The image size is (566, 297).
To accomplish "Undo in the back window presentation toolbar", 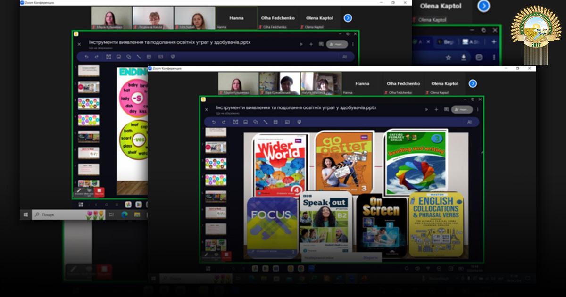I will point(86,57).
